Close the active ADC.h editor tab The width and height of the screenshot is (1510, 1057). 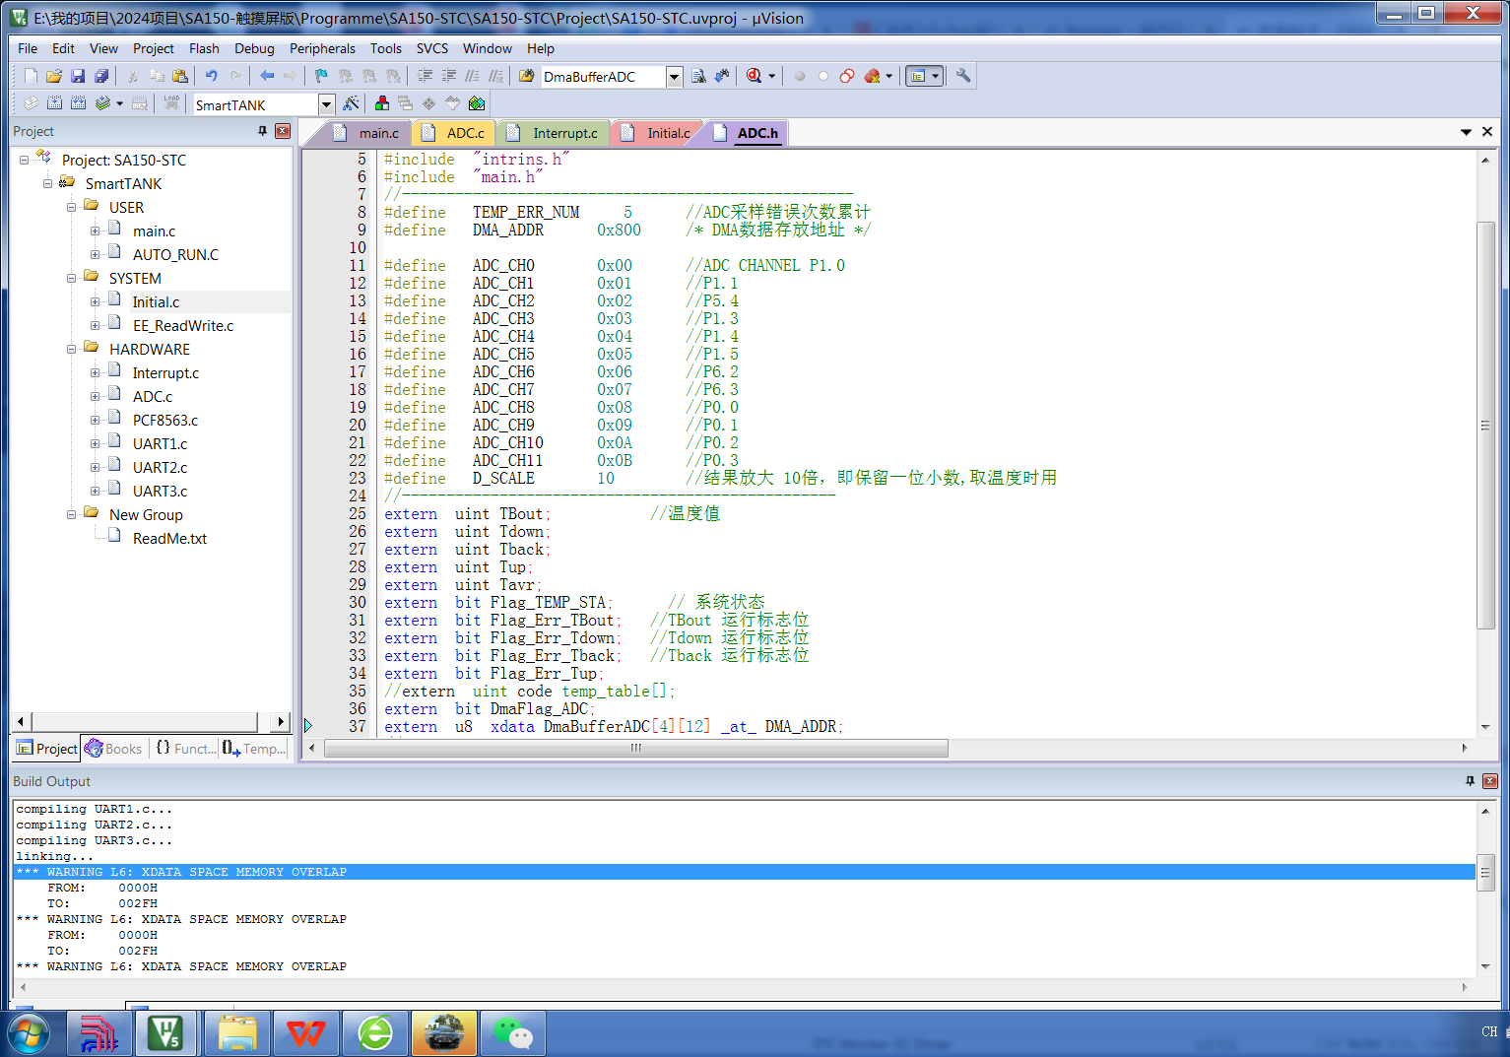[1487, 132]
